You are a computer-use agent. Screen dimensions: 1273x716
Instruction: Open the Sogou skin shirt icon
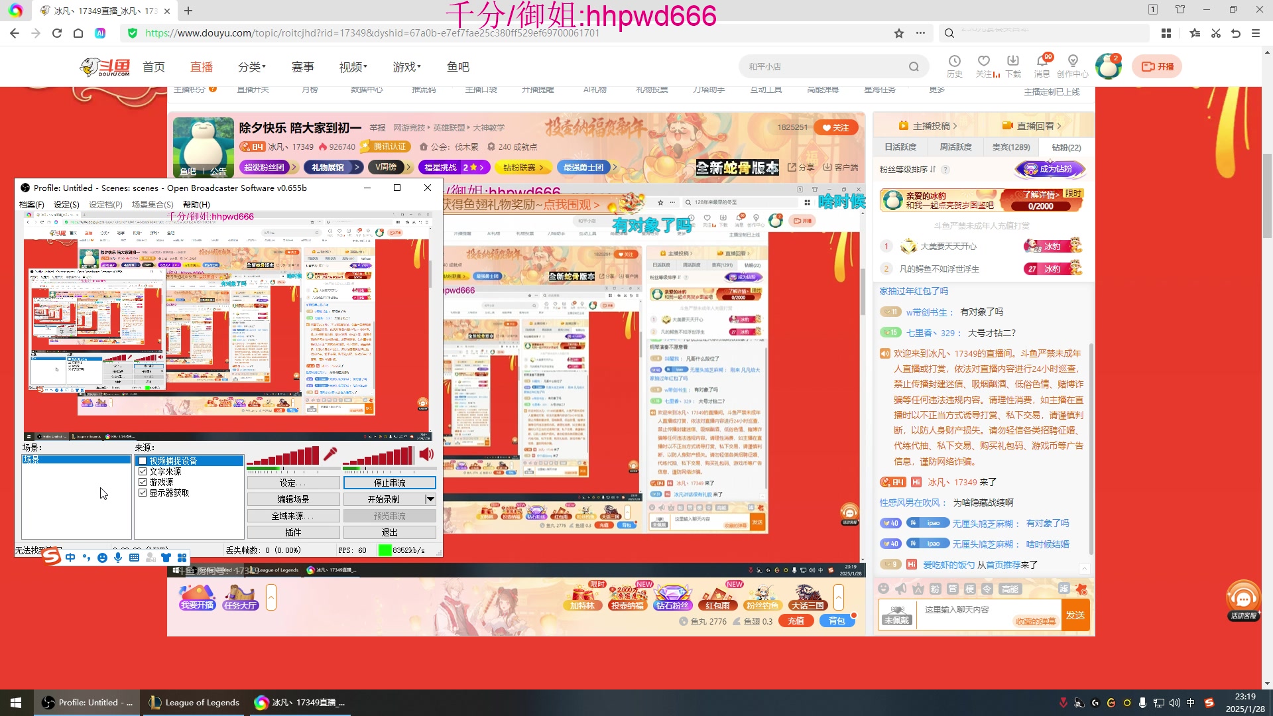click(x=166, y=558)
